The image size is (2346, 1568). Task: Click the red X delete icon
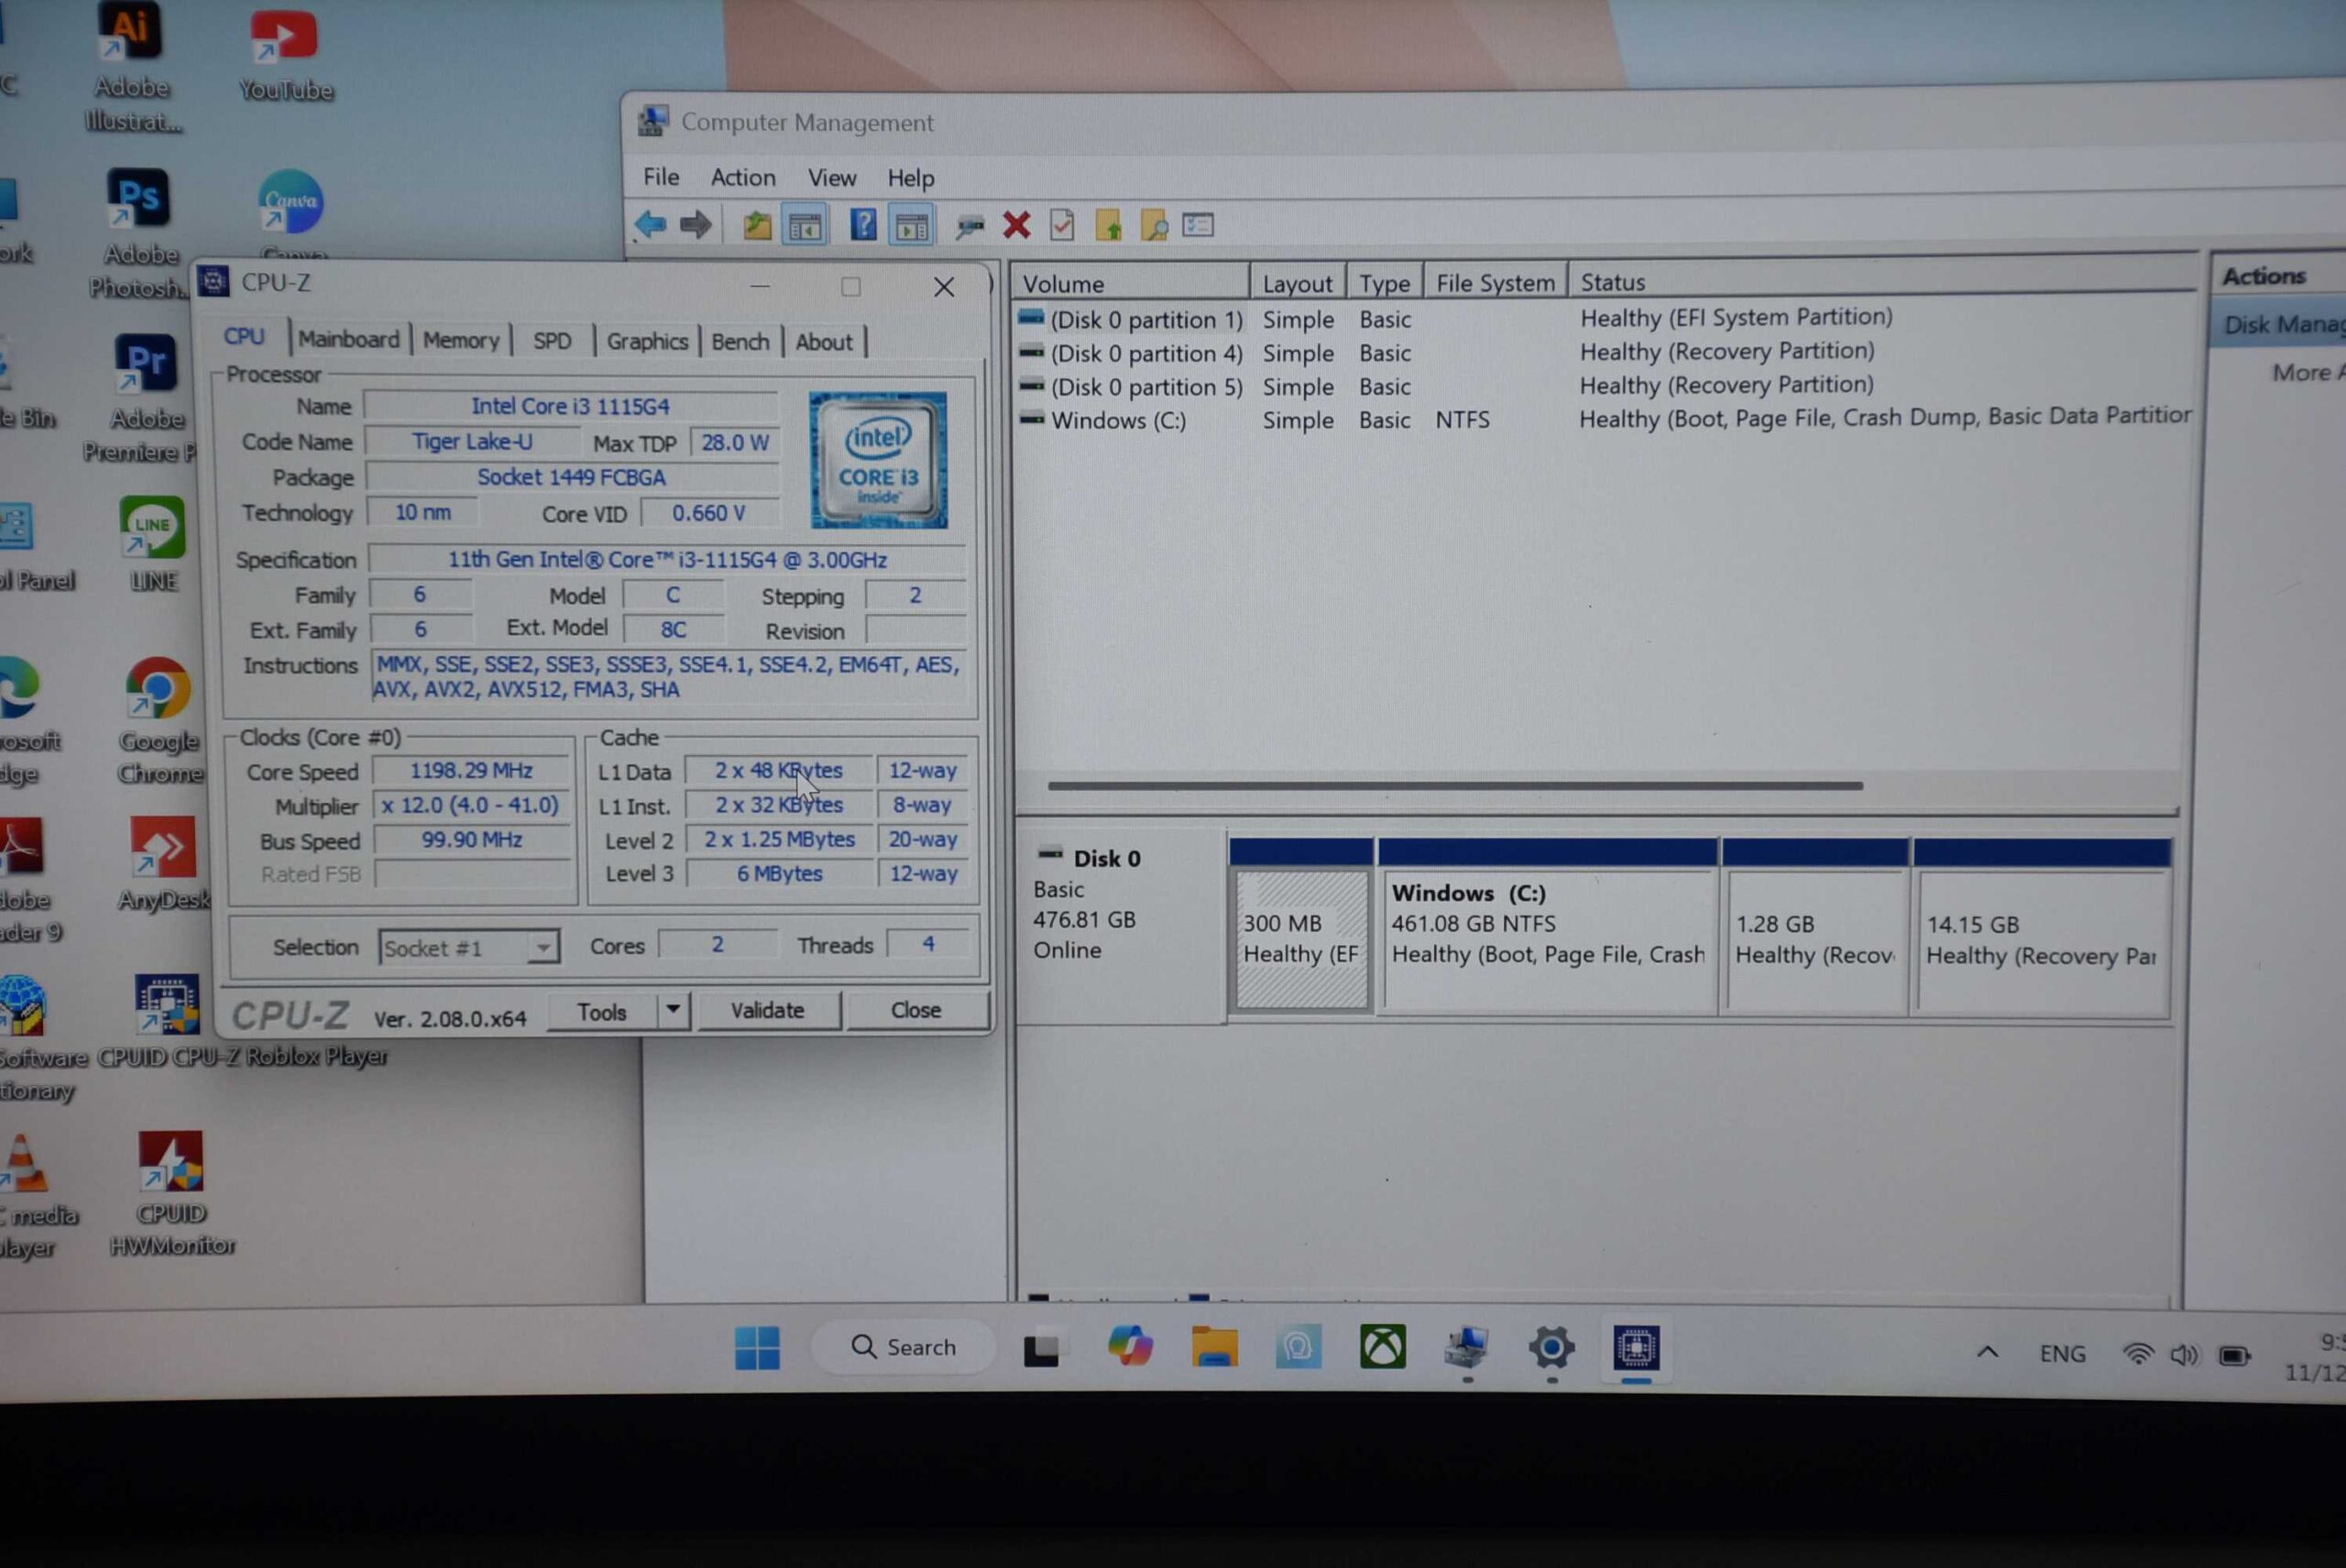coord(1016,225)
